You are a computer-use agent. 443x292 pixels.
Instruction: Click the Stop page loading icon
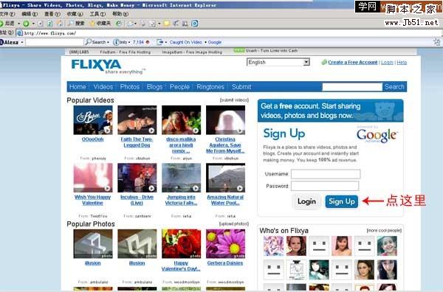click(41, 24)
